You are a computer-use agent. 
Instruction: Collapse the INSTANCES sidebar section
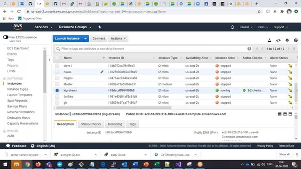coord(4,78)
